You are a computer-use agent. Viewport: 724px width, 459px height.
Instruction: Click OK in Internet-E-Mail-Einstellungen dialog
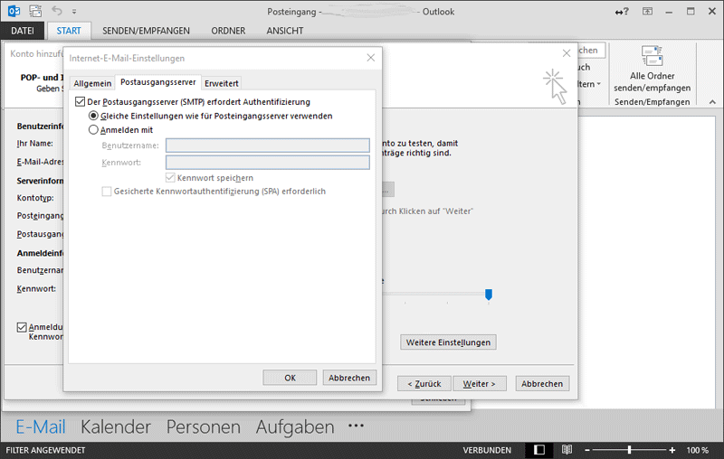pyautogui.click(x=290, y=378)
